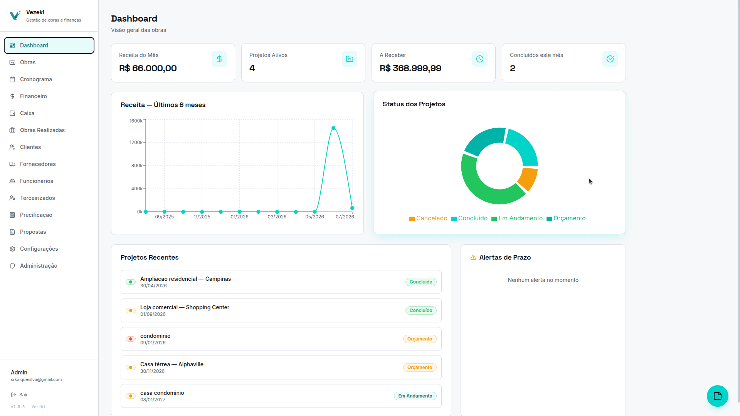The height and width of the screenshot is (416, 740).
Task: Click the dollar icon in Receita do Mês card
Action: (x=219, y=59)
